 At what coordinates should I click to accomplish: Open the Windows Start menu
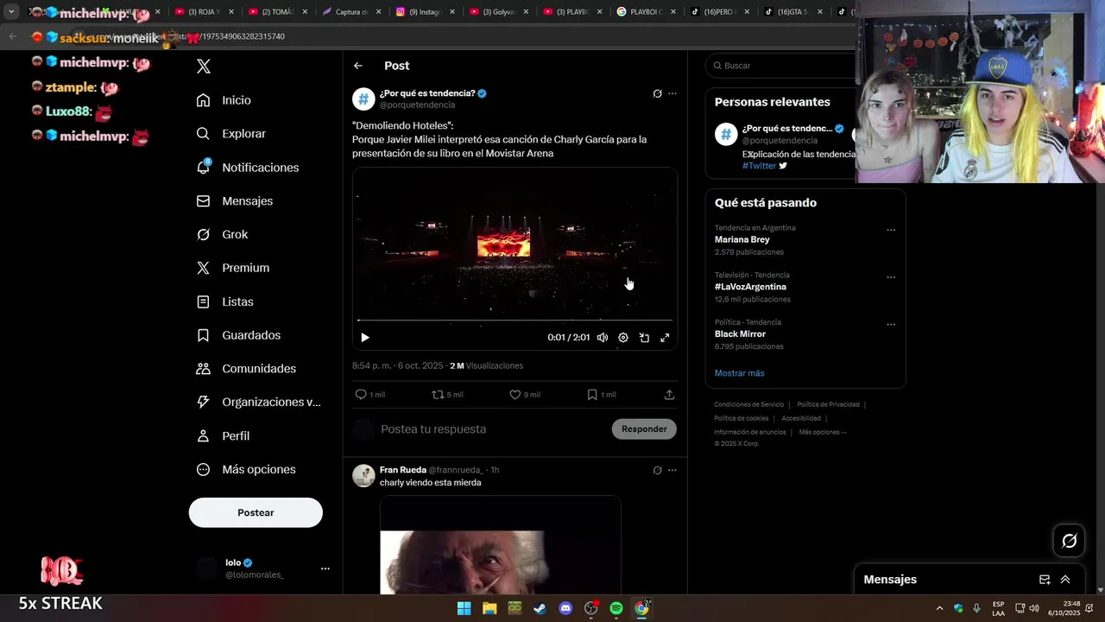click(464, 608)
